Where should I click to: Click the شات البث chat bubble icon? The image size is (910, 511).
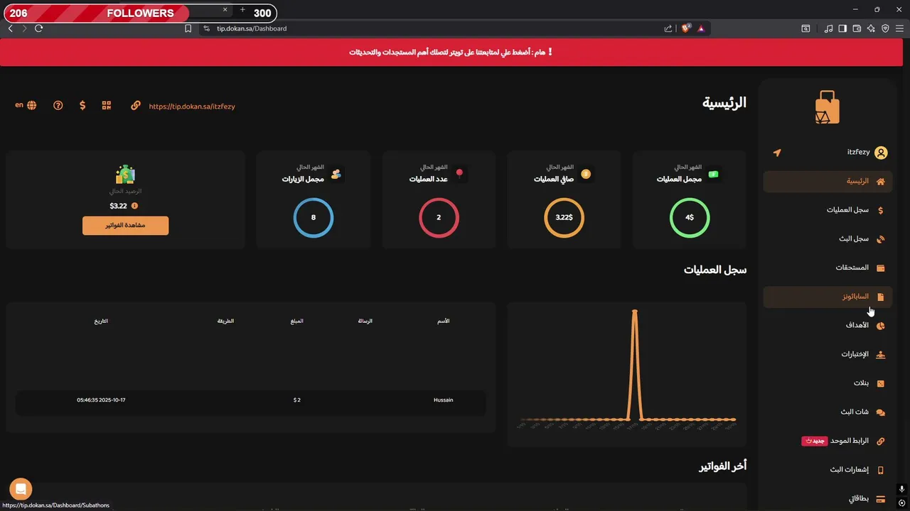click(x=881, y=412)
